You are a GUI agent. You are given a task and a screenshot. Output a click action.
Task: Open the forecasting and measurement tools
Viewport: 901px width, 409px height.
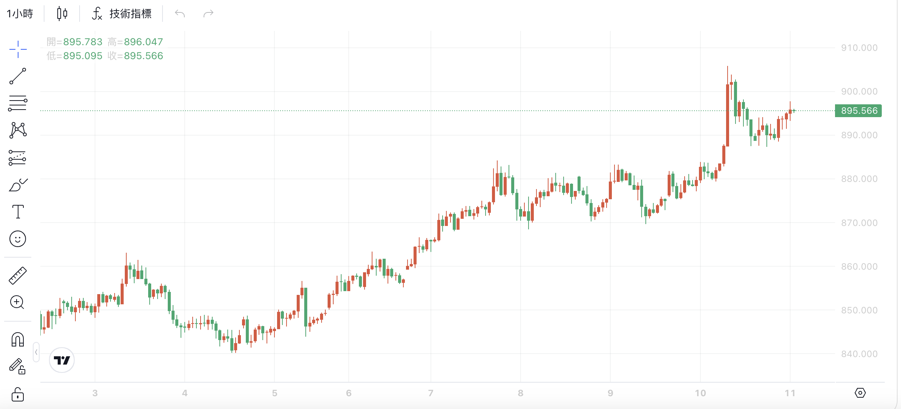tap(18, 158)
